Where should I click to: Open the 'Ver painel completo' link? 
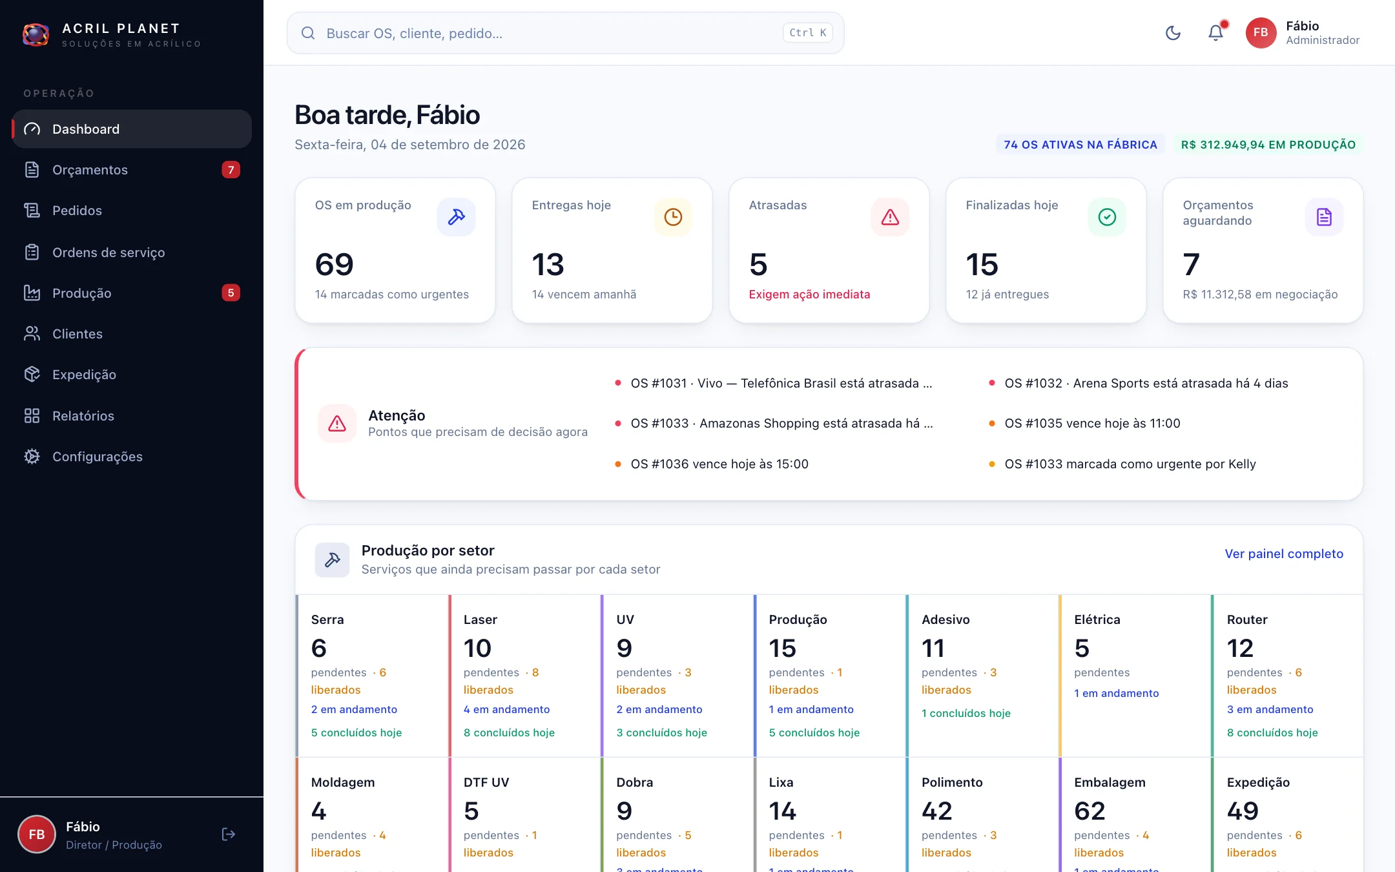pos(1284,554)
